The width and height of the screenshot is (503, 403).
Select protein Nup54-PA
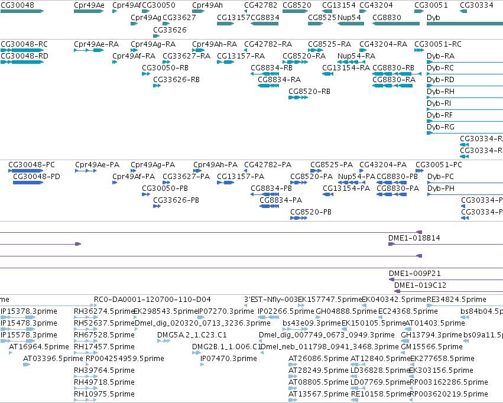356,177
